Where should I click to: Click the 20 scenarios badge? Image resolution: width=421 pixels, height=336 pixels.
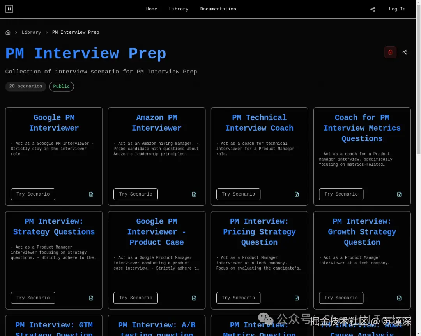point(26,86)
